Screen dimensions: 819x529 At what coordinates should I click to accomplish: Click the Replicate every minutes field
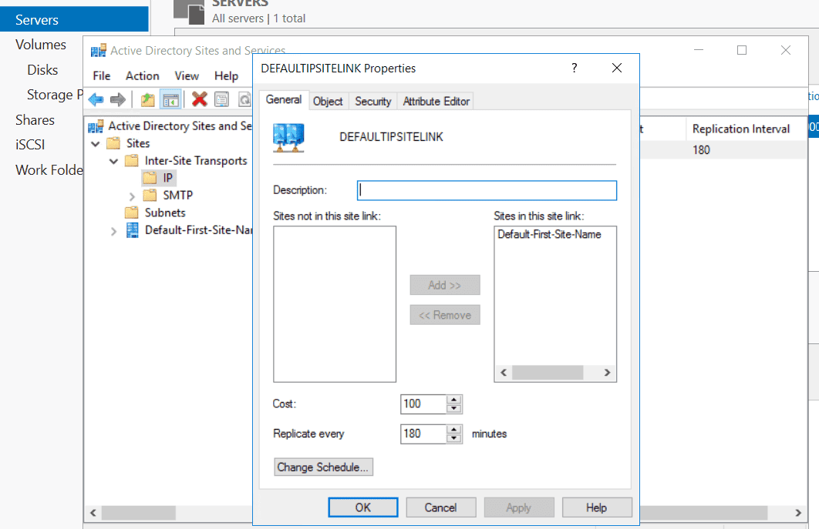pyautogui.click(x=423, y=434)
